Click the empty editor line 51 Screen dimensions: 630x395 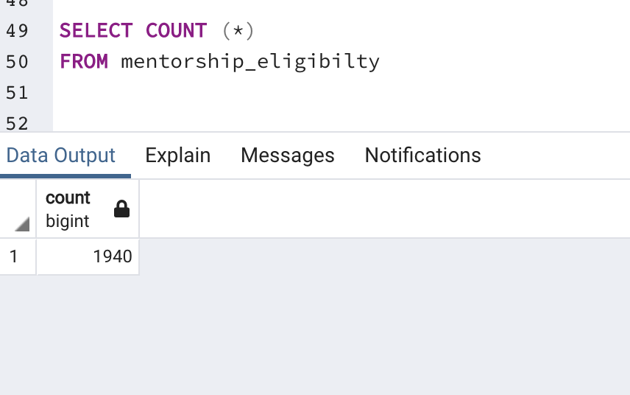pos(341,93)
